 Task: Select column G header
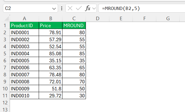click(168, 18)
